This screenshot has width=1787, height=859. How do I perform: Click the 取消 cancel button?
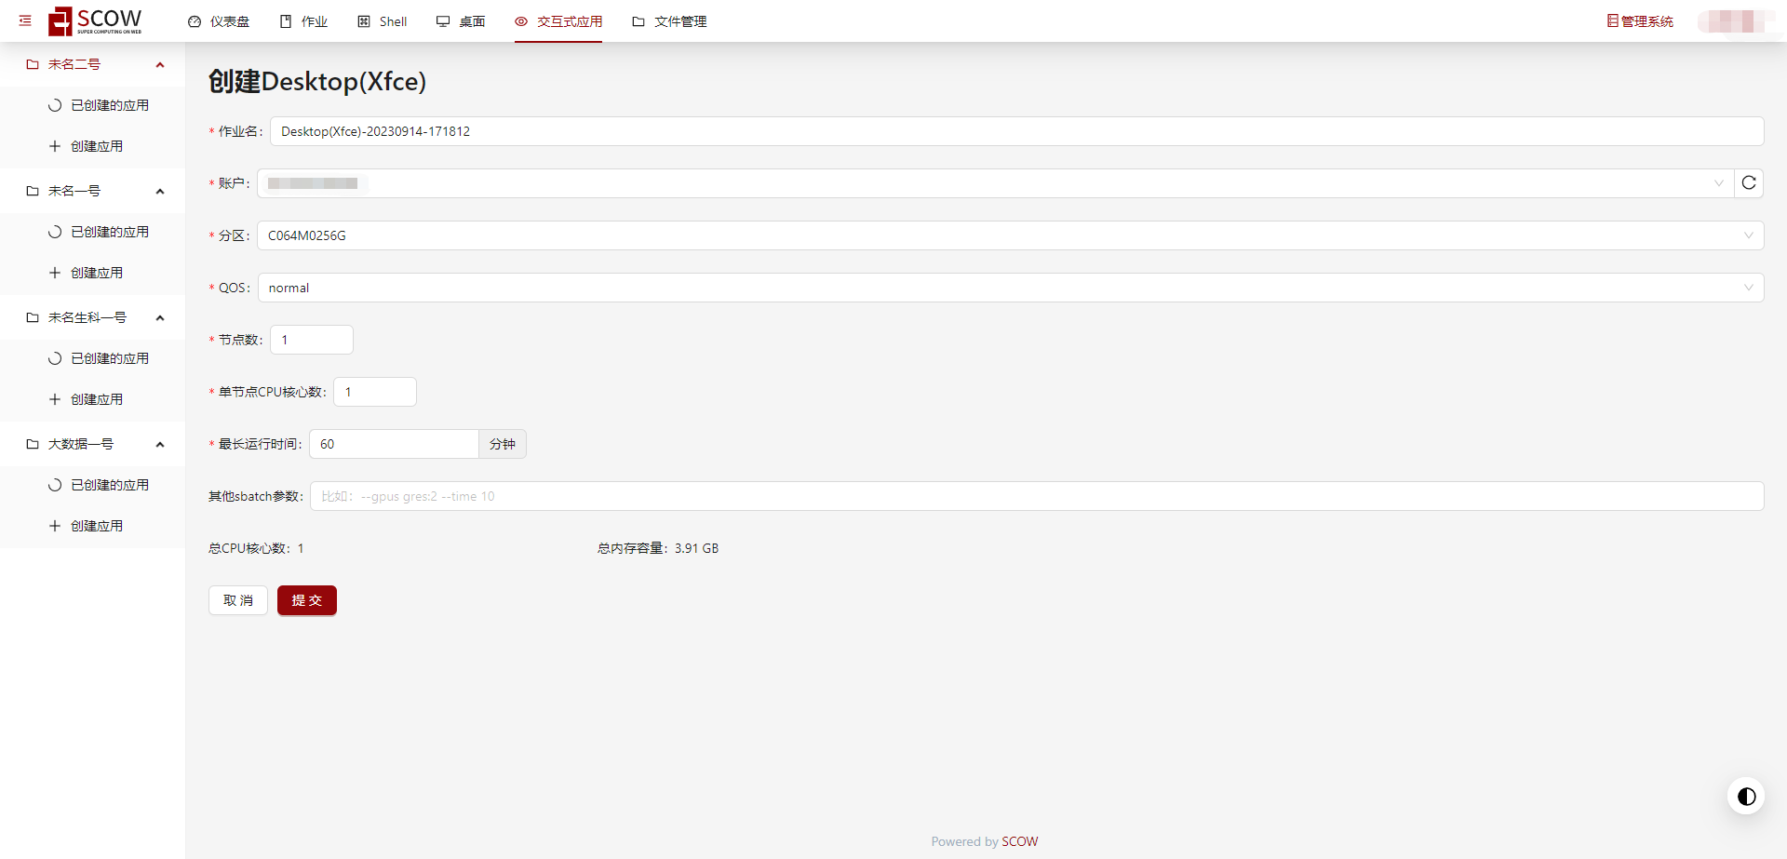(x=238, y=600)
